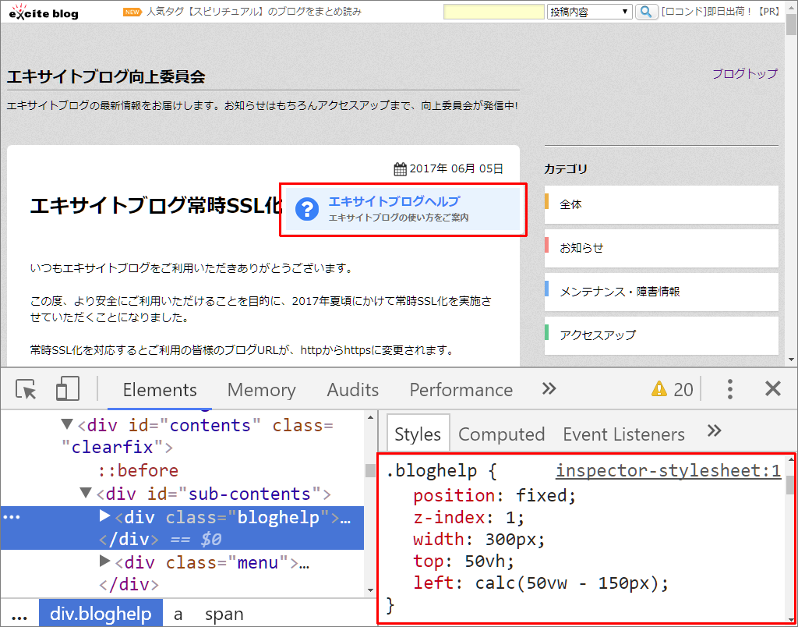
Task: Toggle the device toolbar icon
Action: tap(67, 388)
